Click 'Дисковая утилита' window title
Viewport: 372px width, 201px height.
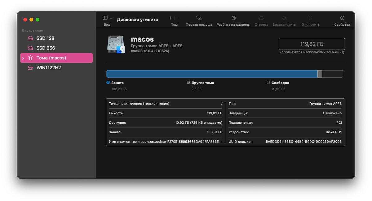click(x=137, y=19)
